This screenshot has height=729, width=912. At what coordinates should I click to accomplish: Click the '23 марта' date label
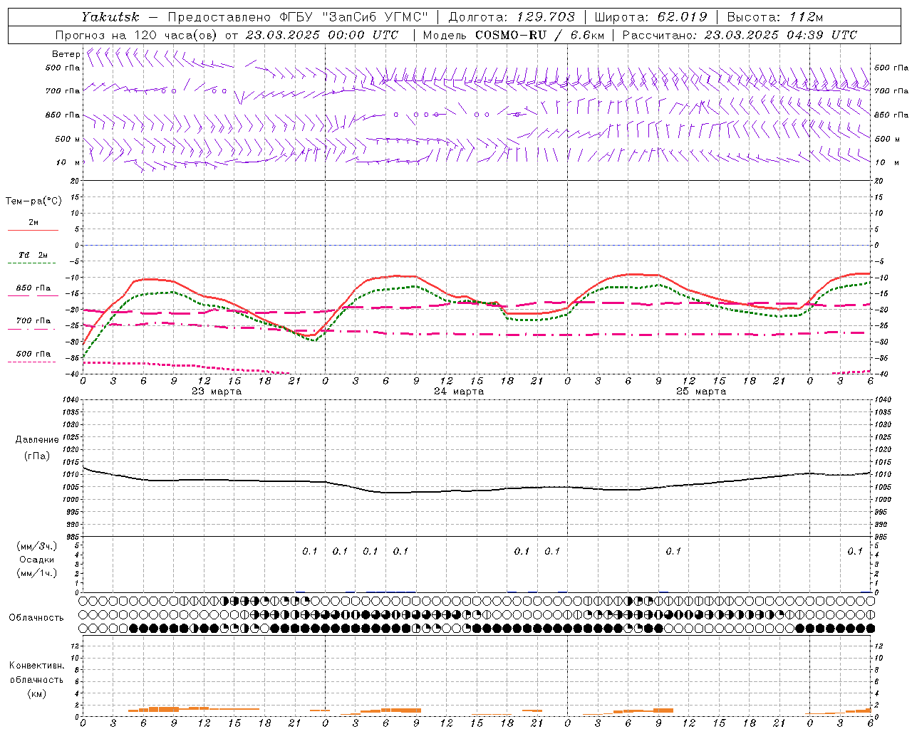tap(217, 392)
